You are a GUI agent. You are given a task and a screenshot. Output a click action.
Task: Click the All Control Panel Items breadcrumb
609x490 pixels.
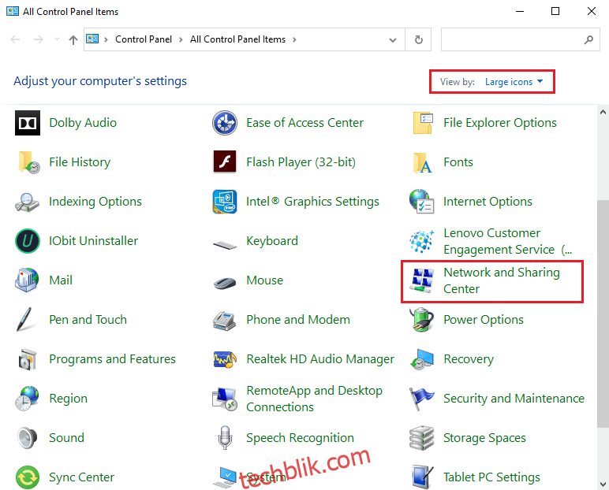237,39
